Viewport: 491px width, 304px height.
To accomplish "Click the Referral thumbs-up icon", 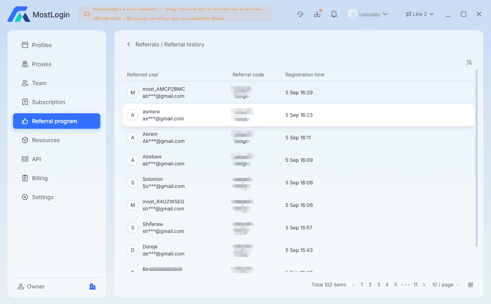I will pyautogui.click(x=25, y=121).
